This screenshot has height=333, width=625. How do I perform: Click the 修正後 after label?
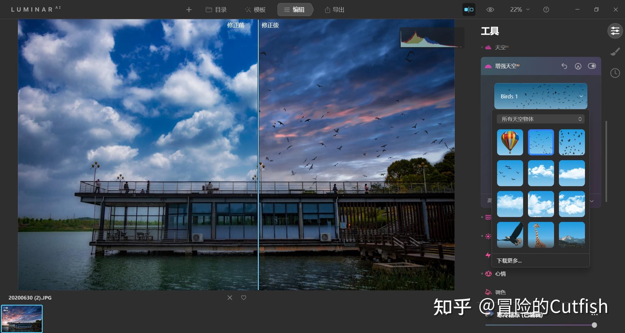pos(270,25)
